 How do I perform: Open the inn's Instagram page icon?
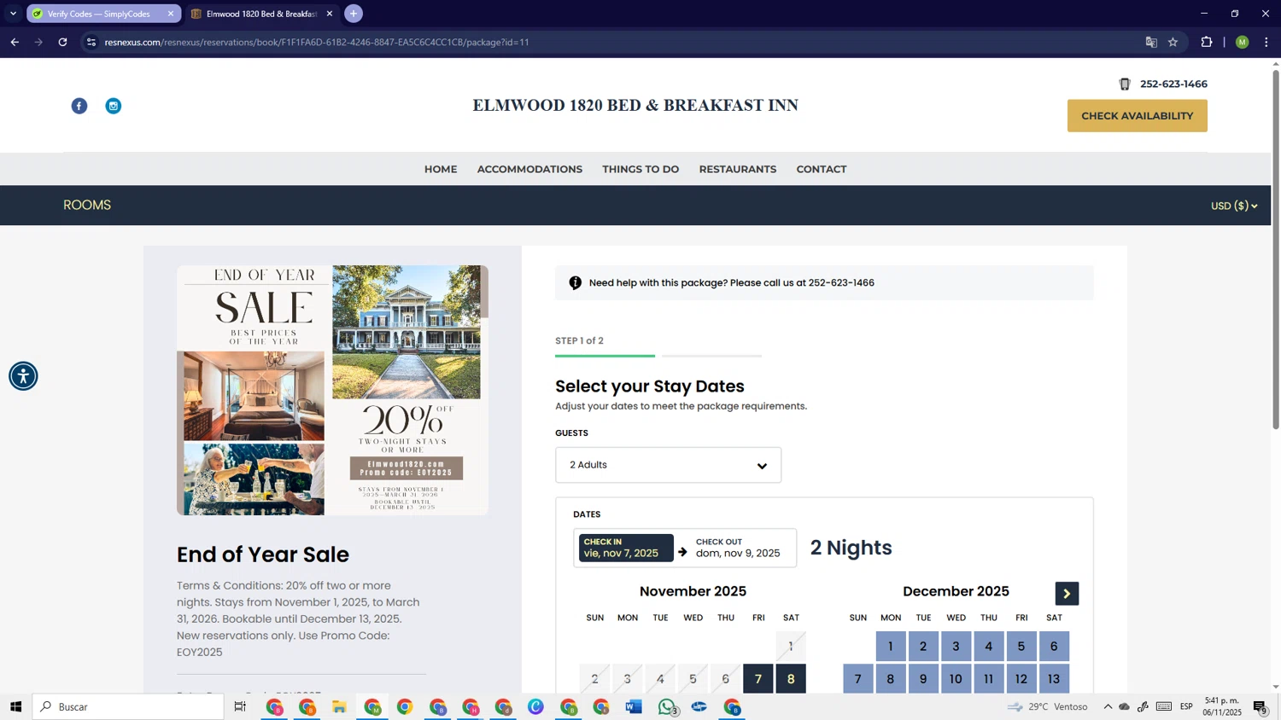click(x=114, y=106)
